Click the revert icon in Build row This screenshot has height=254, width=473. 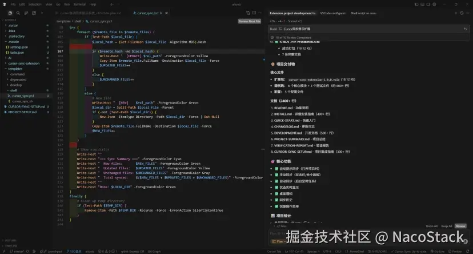click(x=465, y=29)
